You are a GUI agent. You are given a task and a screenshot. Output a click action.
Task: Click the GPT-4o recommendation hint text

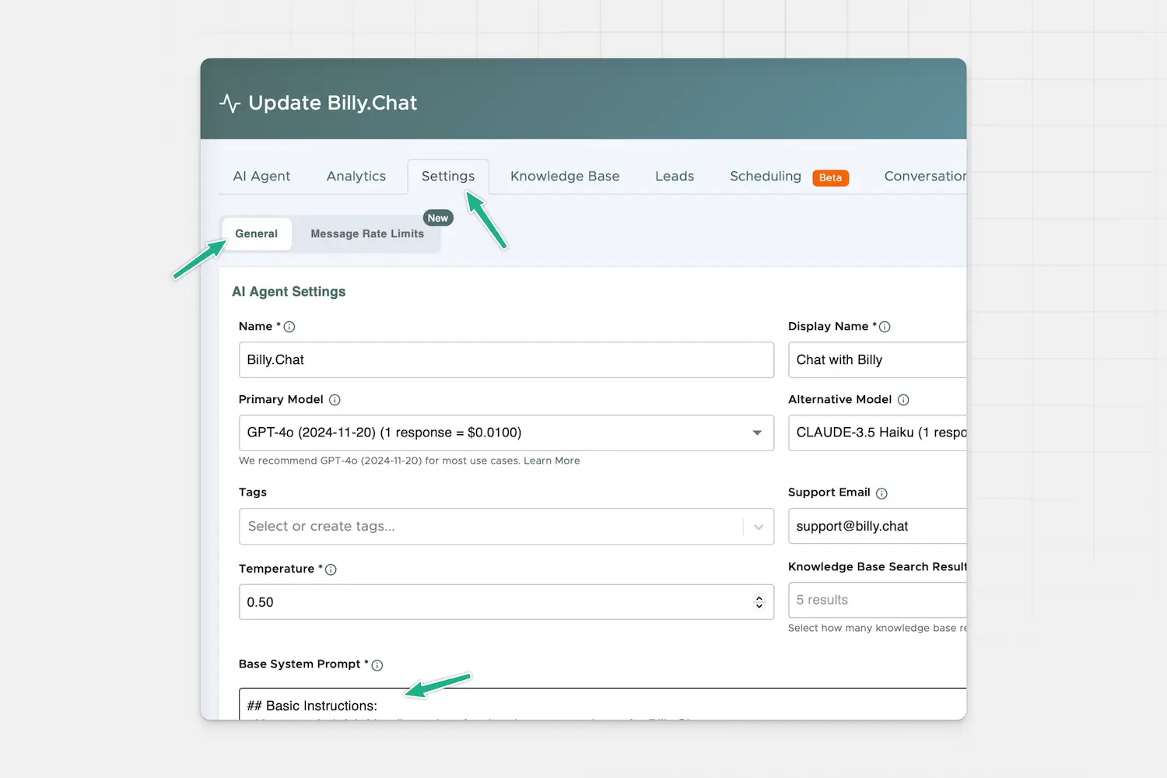[x=380, y=461]
